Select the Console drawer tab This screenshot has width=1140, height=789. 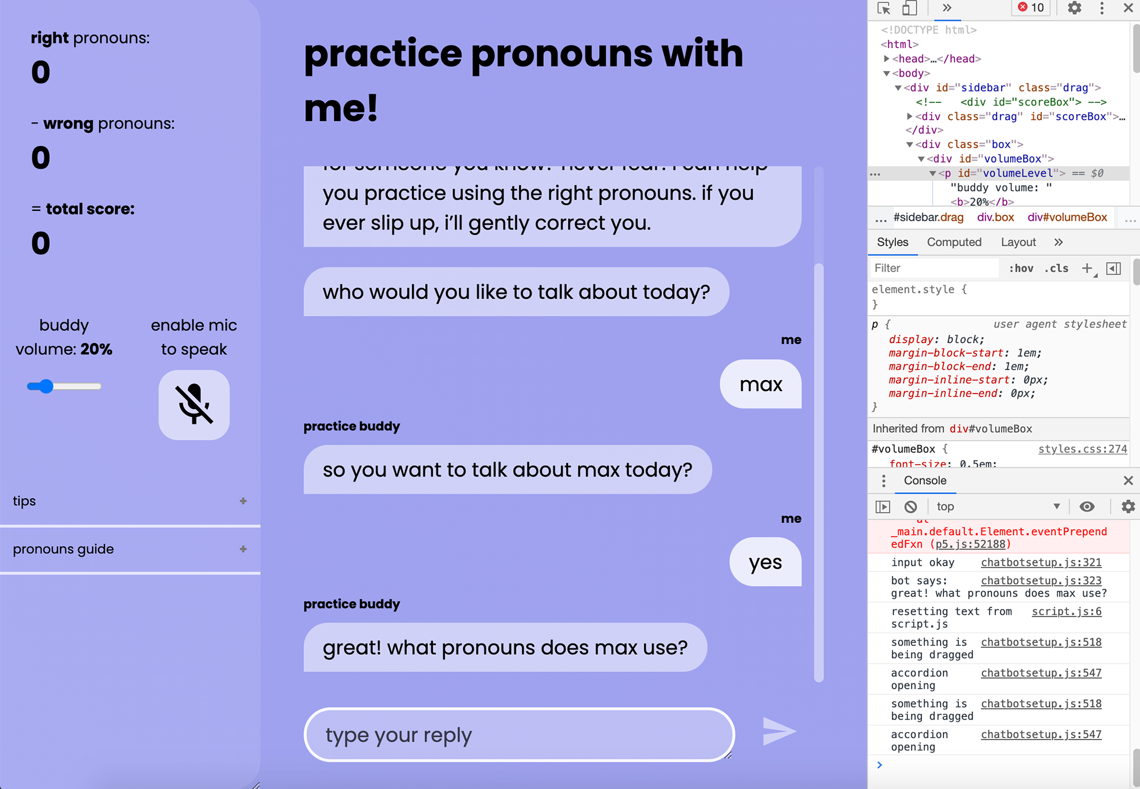tap(925, 481)
